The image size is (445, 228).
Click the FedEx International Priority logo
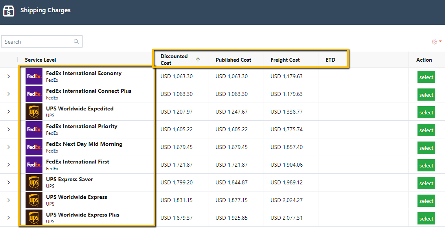(x=34, y=129)
